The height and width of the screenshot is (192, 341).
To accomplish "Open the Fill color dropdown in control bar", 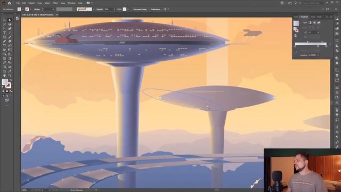I will coord(22,10).
